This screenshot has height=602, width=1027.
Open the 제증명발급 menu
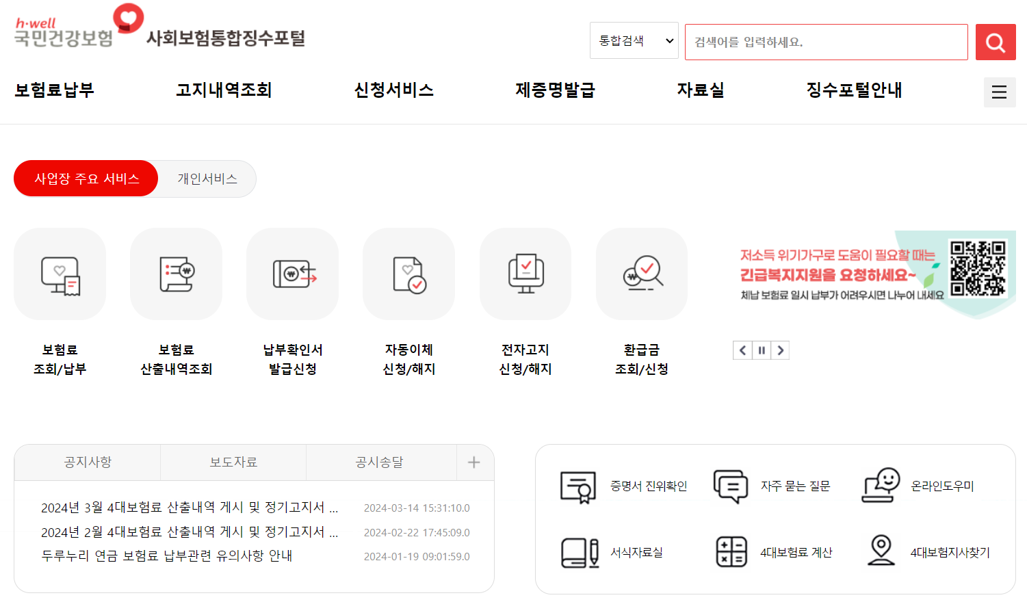555,90
